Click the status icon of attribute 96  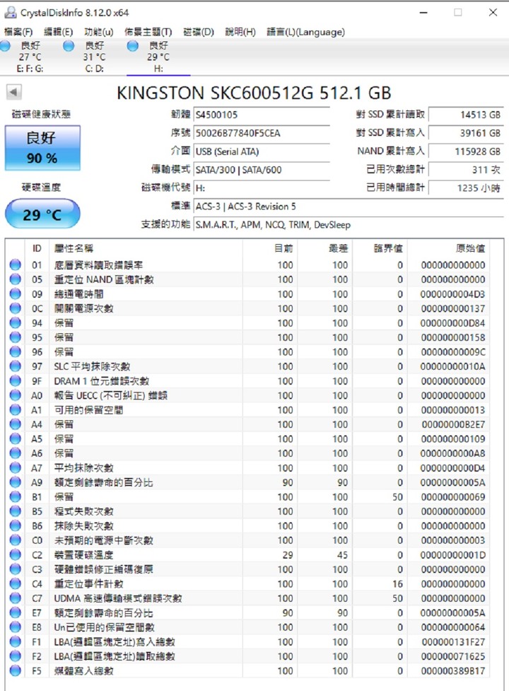pos(16,352)
